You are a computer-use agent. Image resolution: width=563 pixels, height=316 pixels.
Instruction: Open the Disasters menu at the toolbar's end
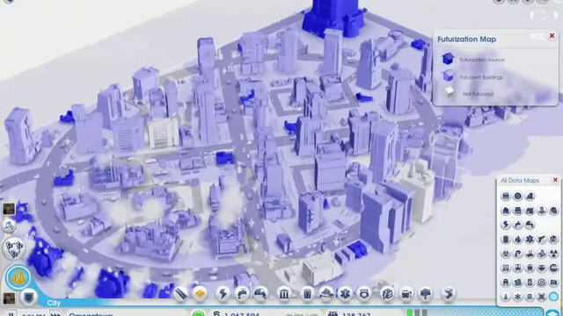click(x=448, y=294)
